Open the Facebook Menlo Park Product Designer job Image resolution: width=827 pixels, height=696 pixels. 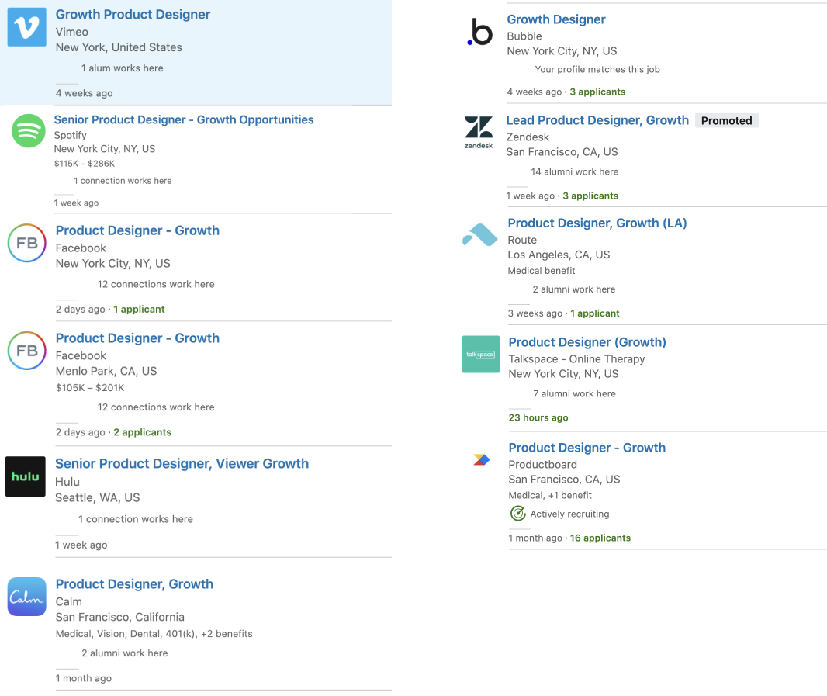[137, 338]
